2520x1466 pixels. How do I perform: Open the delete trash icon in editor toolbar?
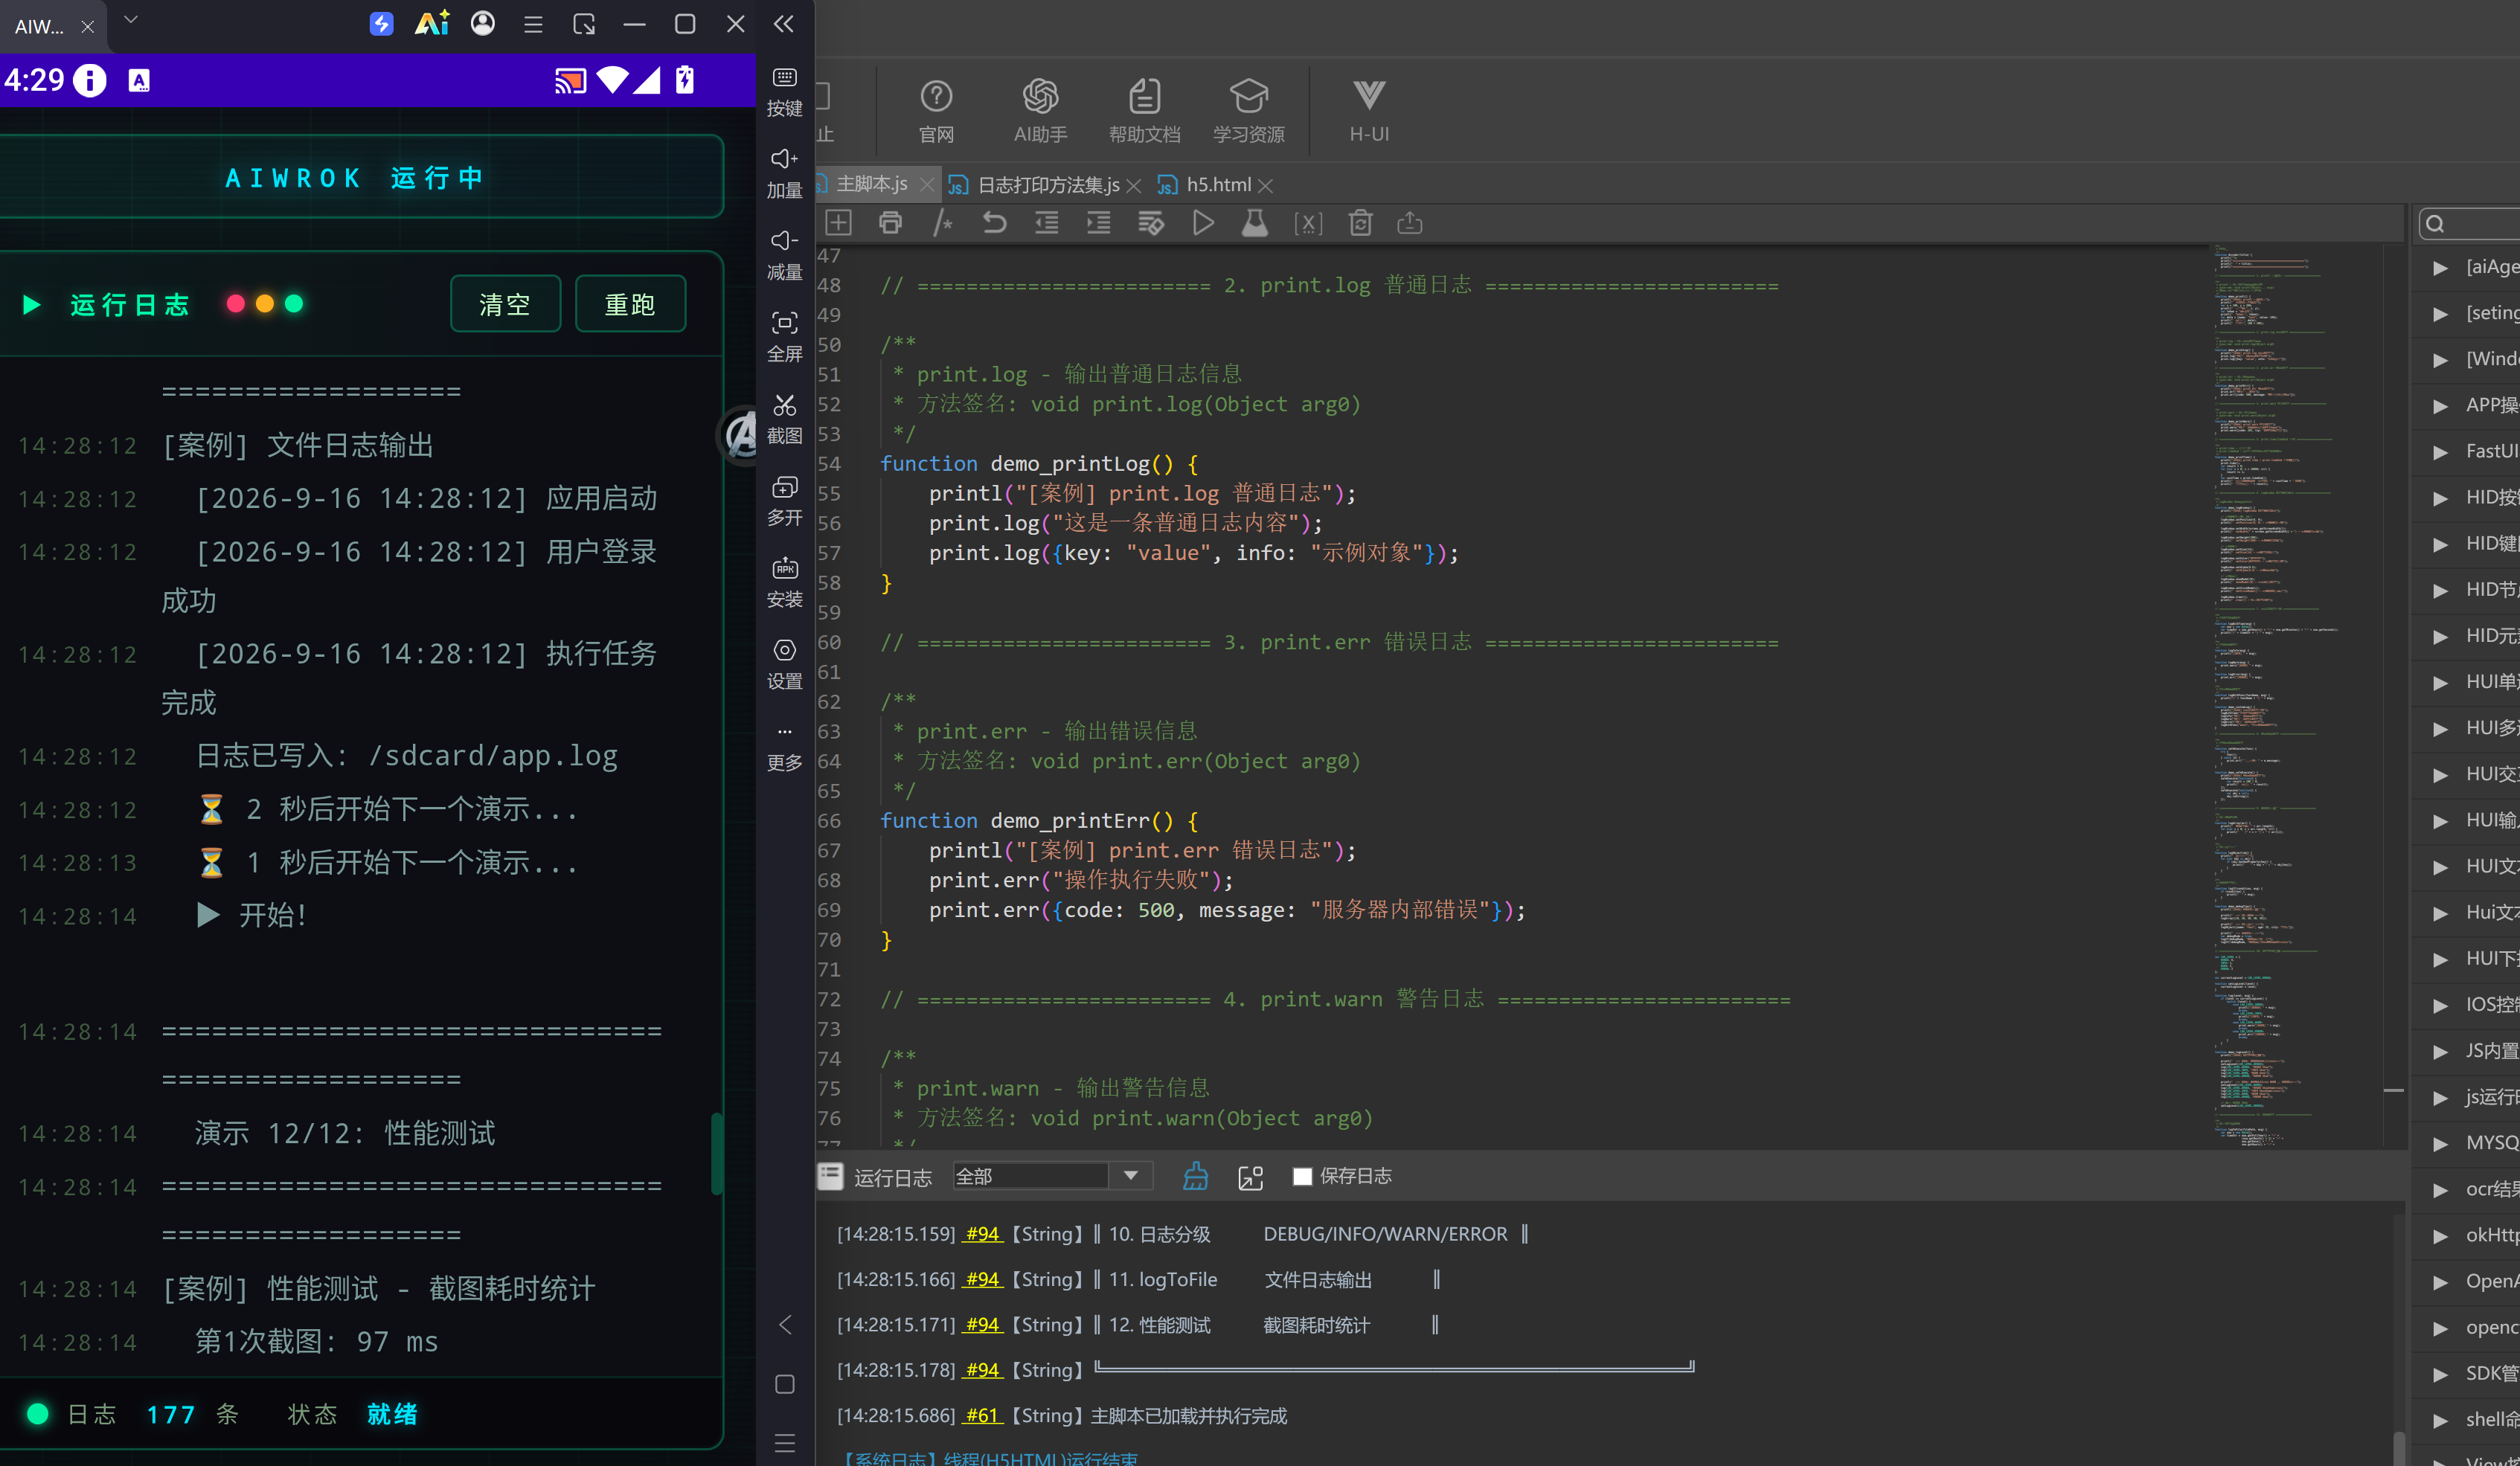point(1360,223)
